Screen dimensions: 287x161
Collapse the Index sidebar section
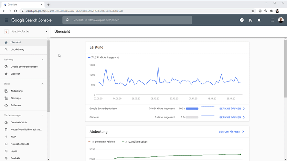pos(42,84)
